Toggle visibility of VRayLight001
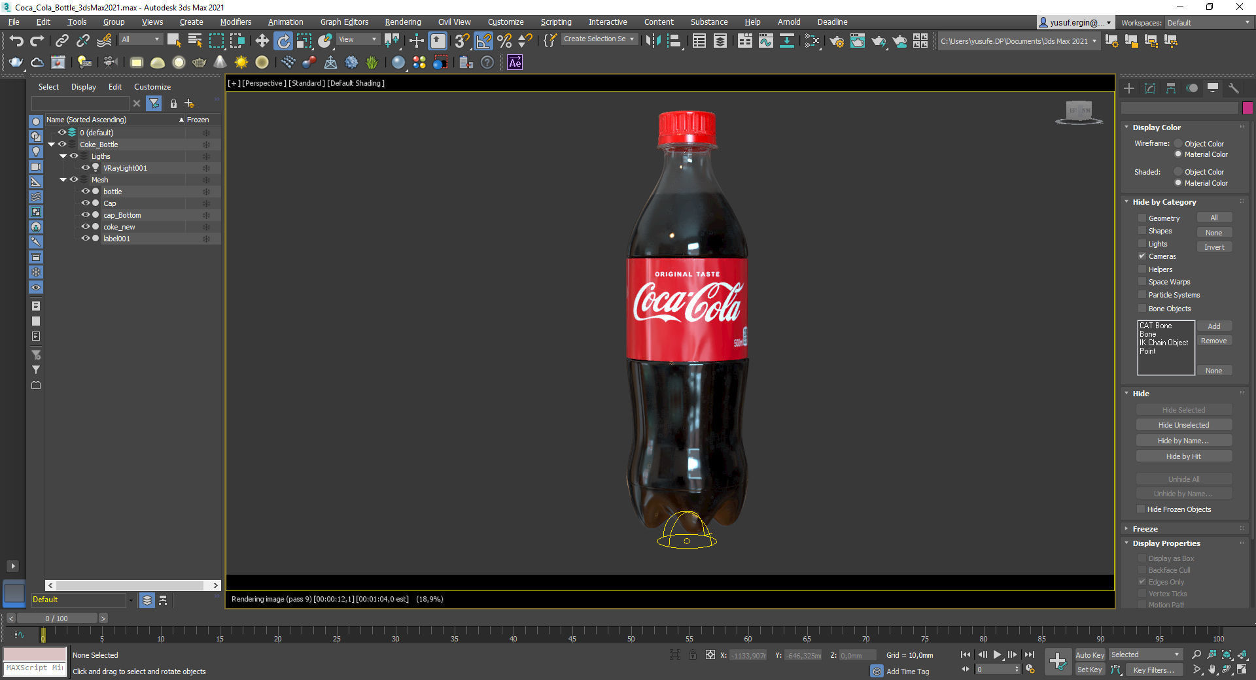This screenshot has width=1256, height=680. [x=85, y=168]
